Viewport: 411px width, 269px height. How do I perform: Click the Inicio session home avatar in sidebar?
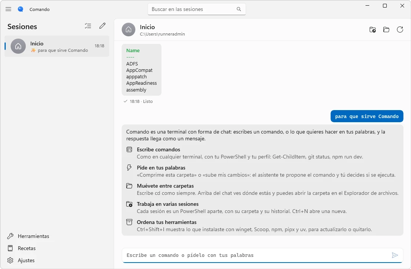click(x=18, y=46)
